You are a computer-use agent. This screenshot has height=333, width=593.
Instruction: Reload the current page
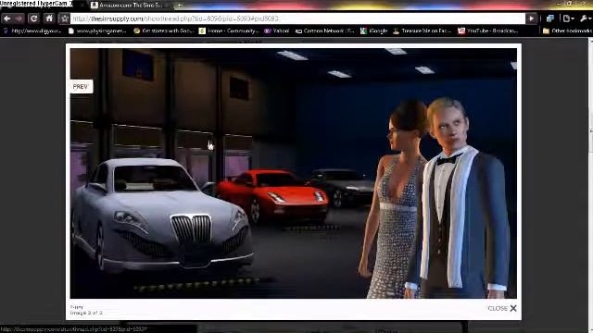coord(33,18)
